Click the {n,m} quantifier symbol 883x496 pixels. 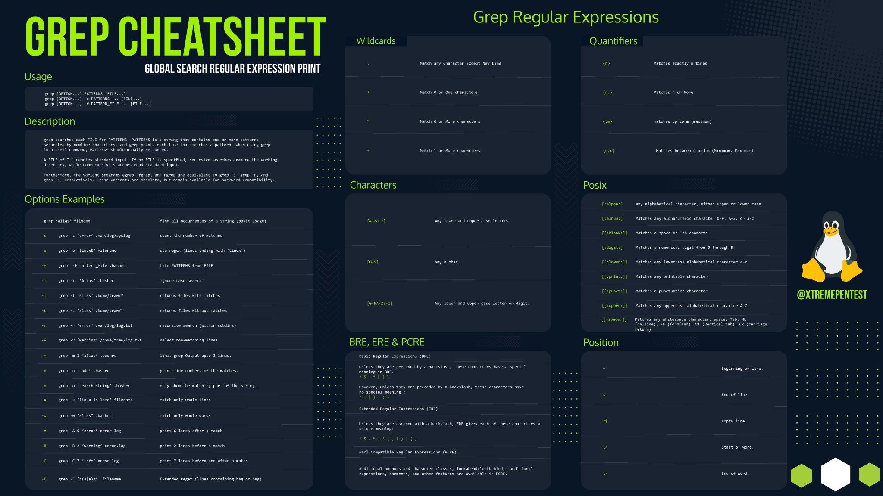[608, 151]
